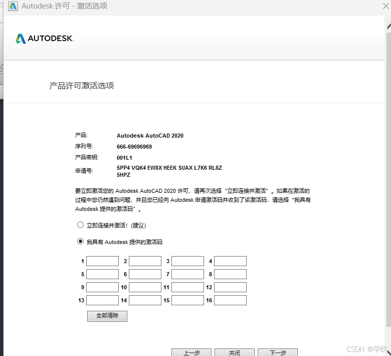Image resolution: width=391 pixels, height=356 pixels.
Task: Click activation code field 6
Action: (x=145, y=274)
